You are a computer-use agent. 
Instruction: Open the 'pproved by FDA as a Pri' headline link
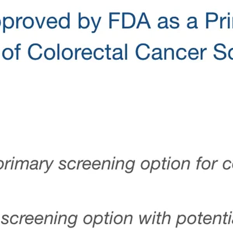(x=116, y=21)
